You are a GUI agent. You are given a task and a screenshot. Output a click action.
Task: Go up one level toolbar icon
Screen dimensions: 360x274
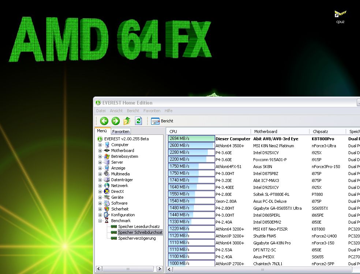tap(127, 121)
